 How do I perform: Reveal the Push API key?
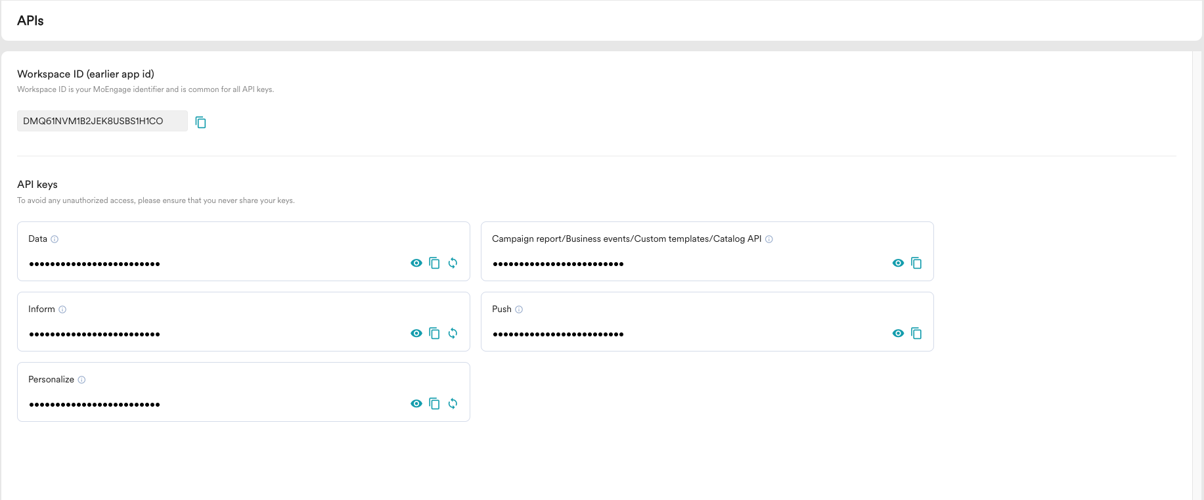point(898,333)
